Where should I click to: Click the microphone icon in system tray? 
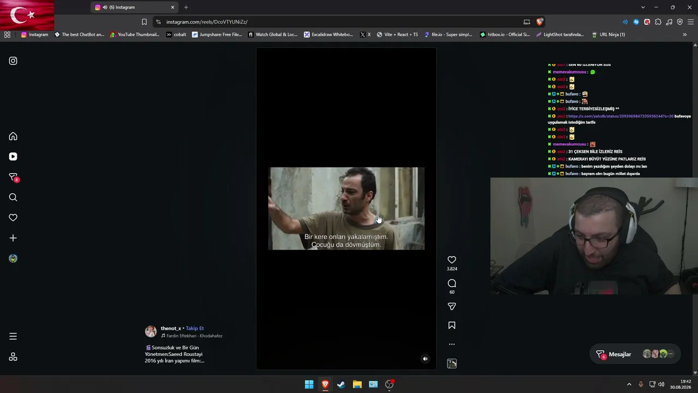(641, 384)
